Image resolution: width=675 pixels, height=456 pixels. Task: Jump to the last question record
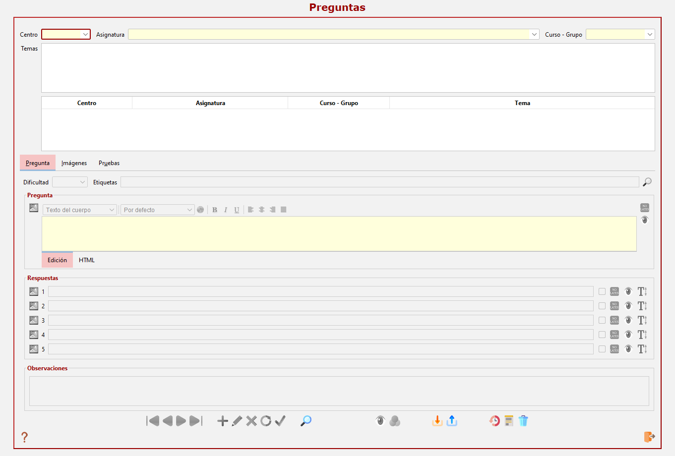point(196,421)
